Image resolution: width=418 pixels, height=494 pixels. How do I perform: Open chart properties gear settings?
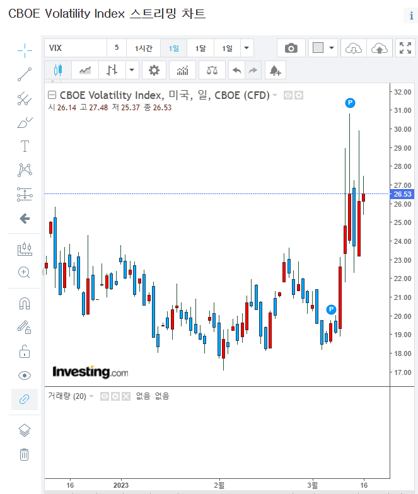point(154,70)
